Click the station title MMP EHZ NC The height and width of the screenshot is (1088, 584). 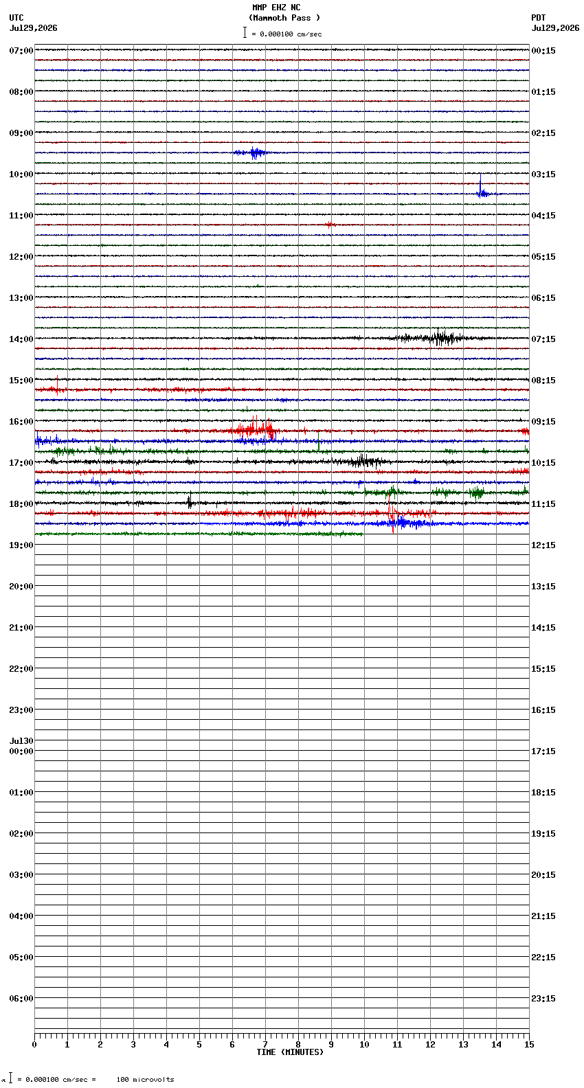coord(276,8)
